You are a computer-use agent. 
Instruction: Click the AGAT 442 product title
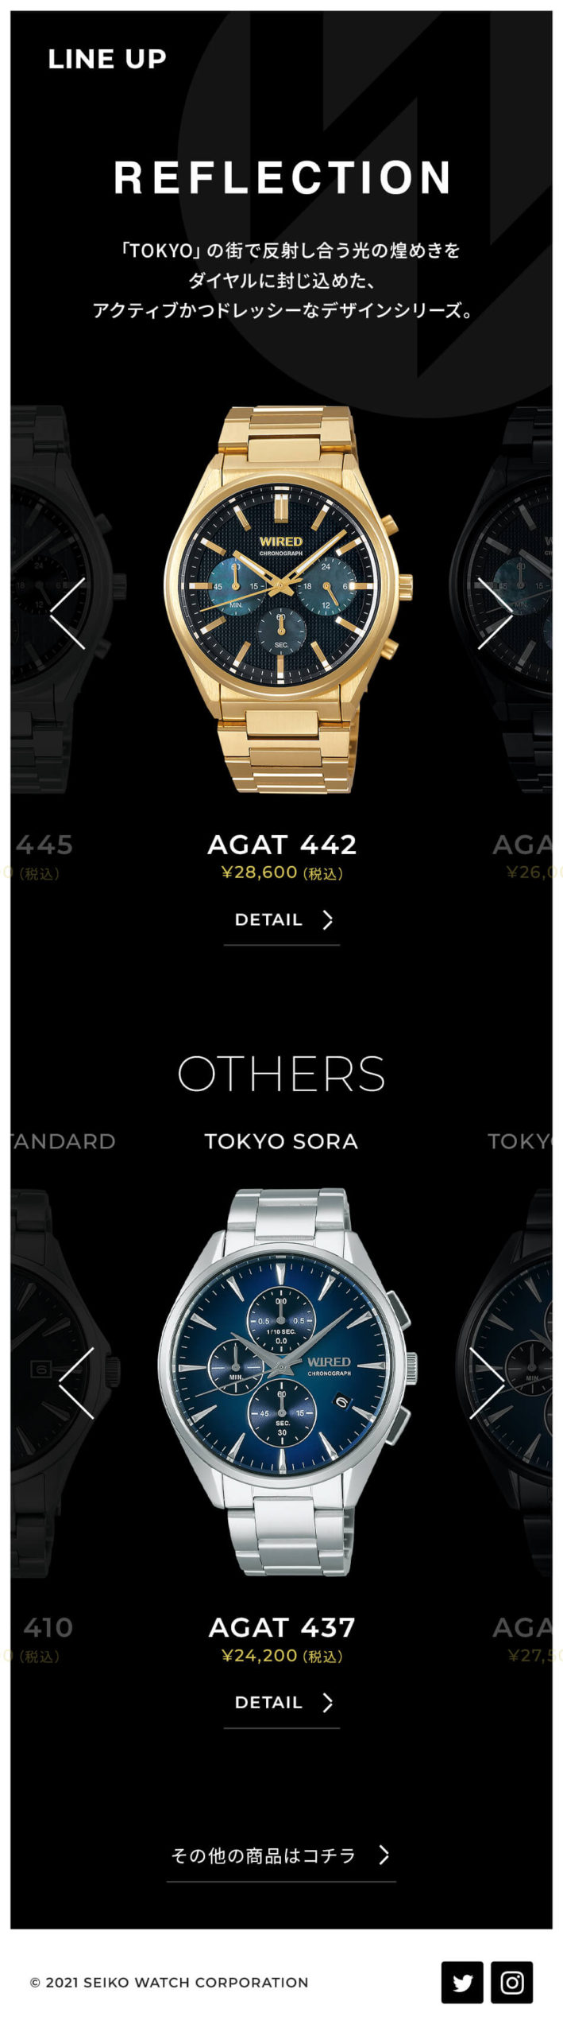point(282,844)
